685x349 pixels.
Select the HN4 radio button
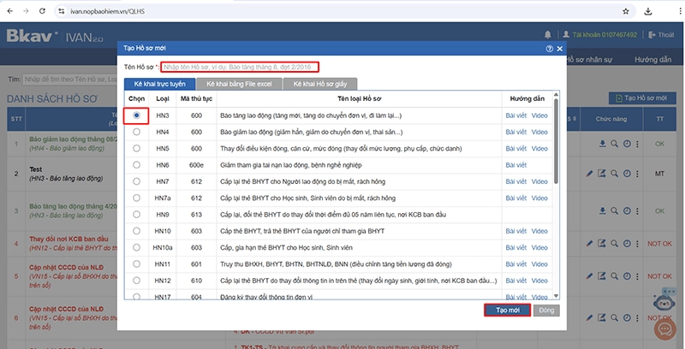(137, 132)
